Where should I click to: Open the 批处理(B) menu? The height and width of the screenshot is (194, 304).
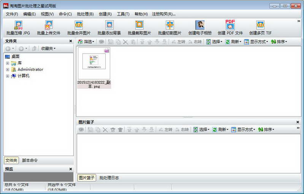click(x=85, y=14)
